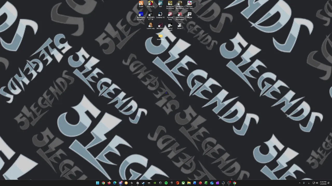Open the EA SPORTS FC 26 shortcut
This screenshot has height=186, width=332.
coord(151,16)
